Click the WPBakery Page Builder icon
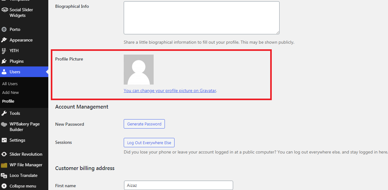388x190 pixels. click(x=4, y=124)
